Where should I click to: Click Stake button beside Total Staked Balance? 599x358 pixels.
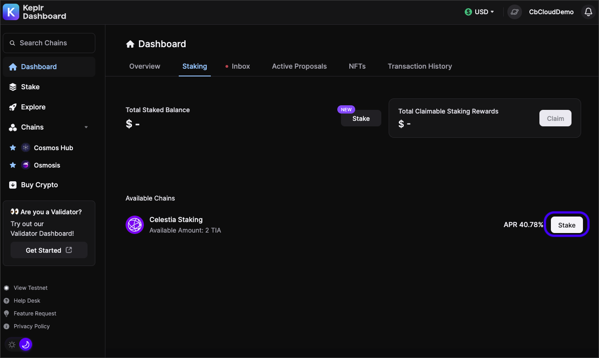tap(361, 118)
